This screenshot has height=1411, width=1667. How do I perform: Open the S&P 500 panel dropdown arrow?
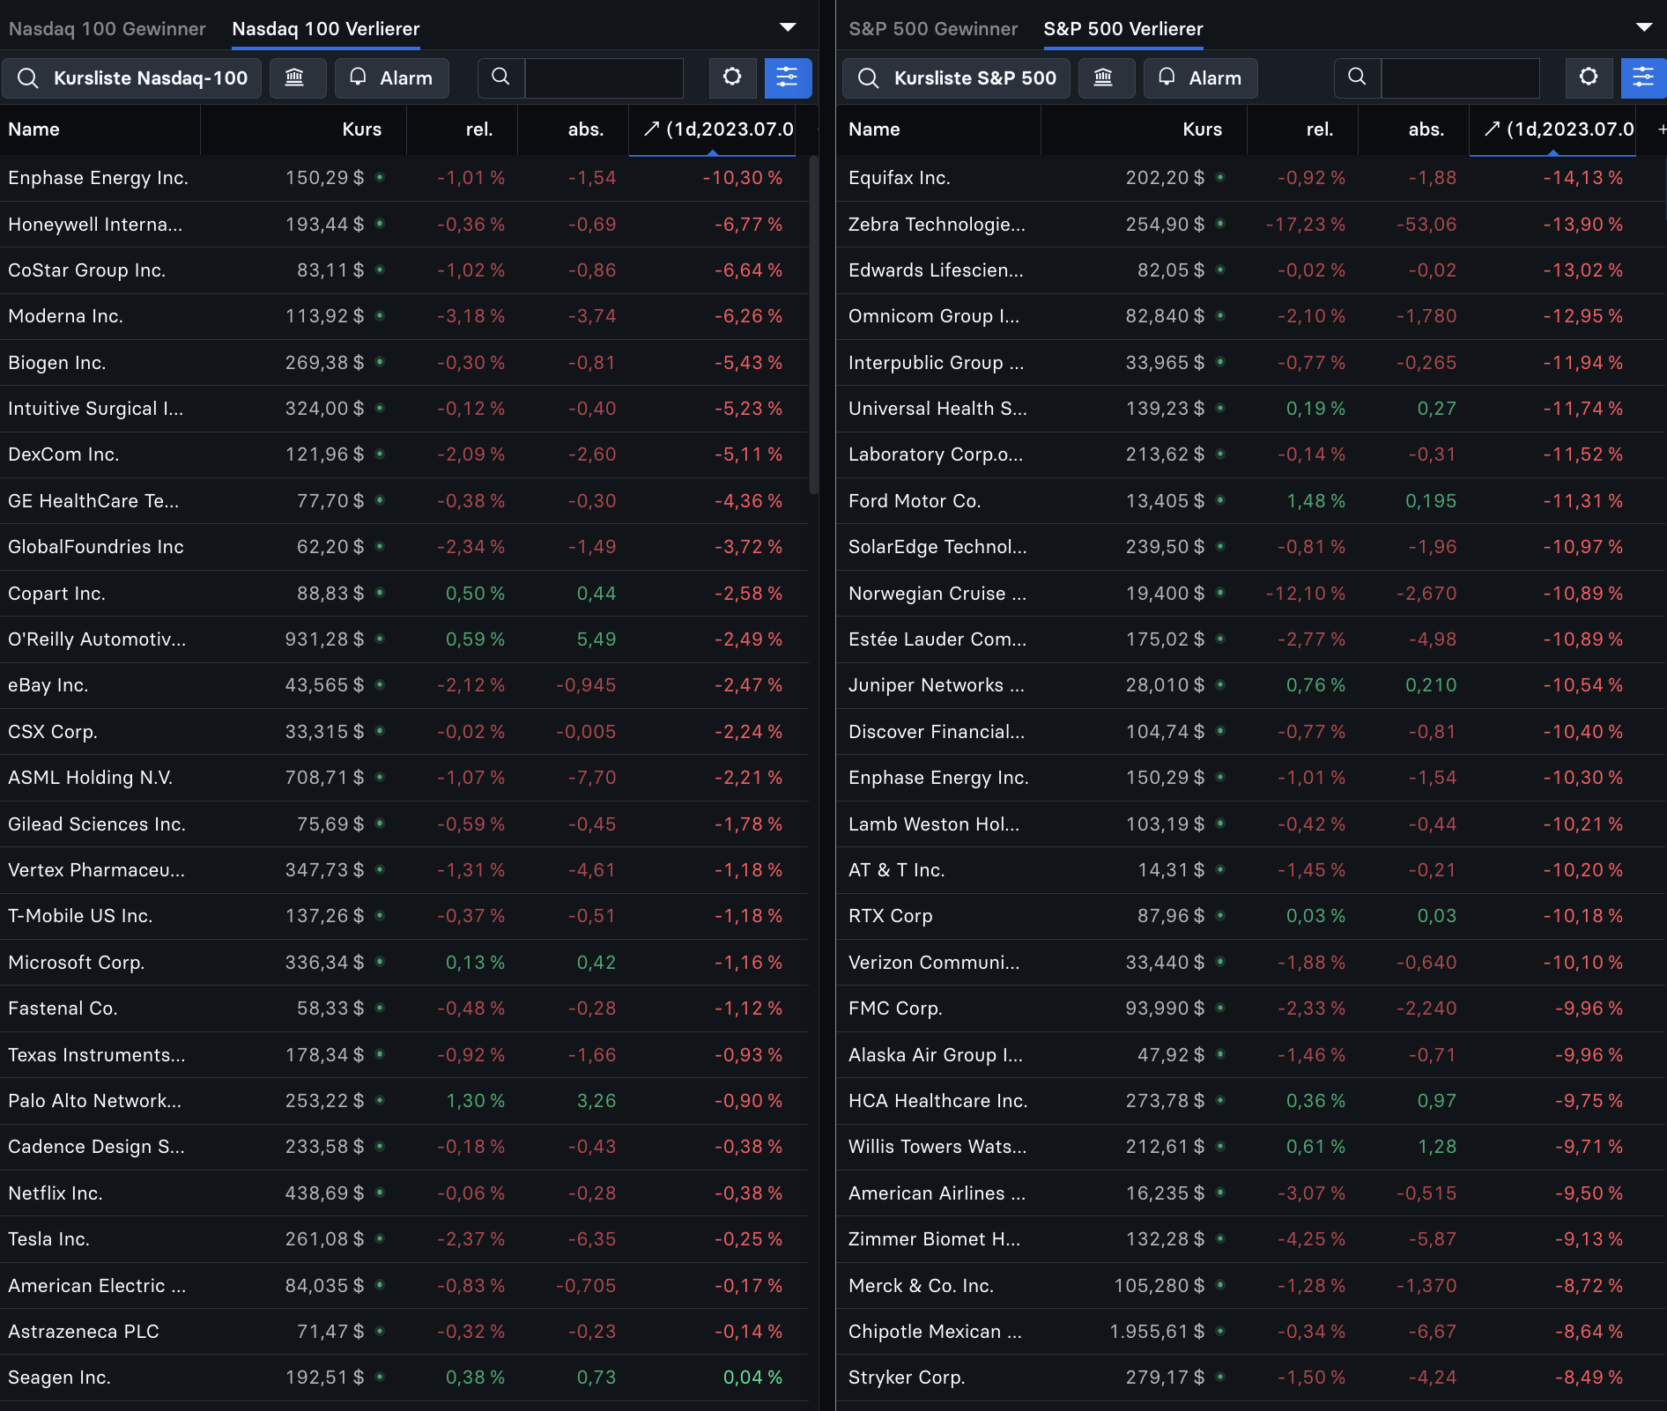coord(1644,27)
